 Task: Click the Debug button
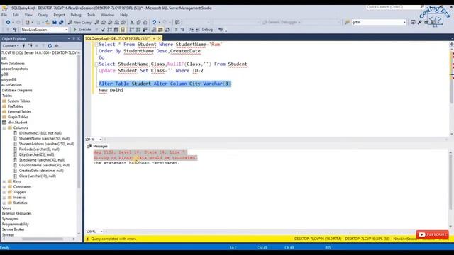[206, 30]
